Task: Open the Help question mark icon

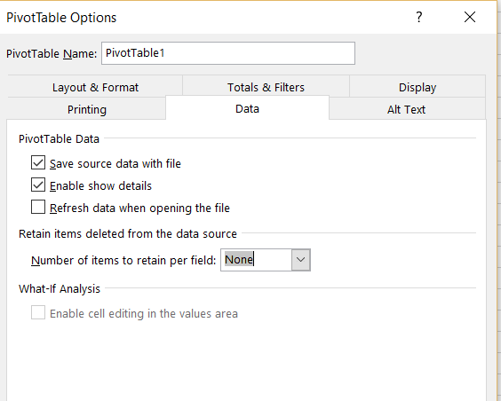Action: point(419,17)
